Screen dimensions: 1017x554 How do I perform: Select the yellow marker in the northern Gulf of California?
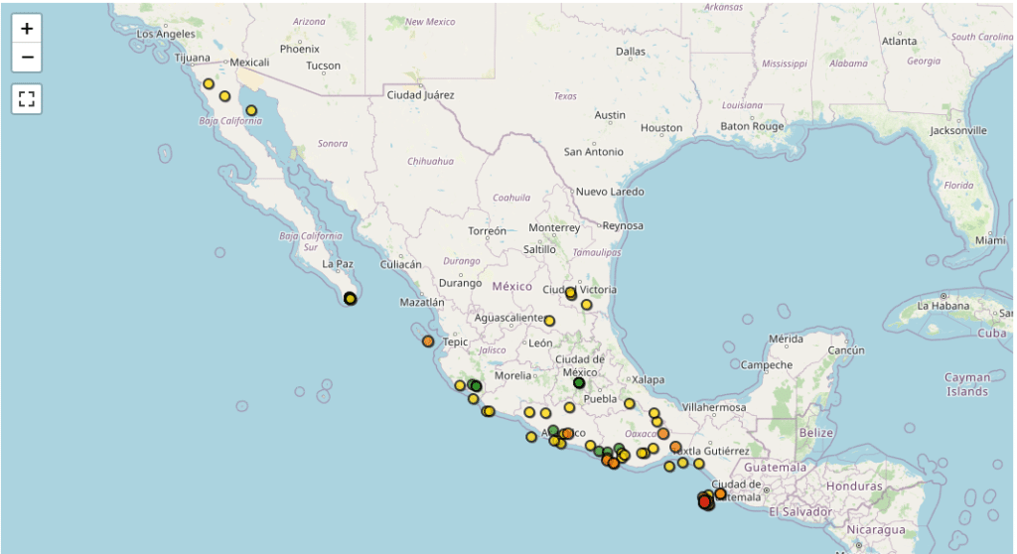coord(251,111)
